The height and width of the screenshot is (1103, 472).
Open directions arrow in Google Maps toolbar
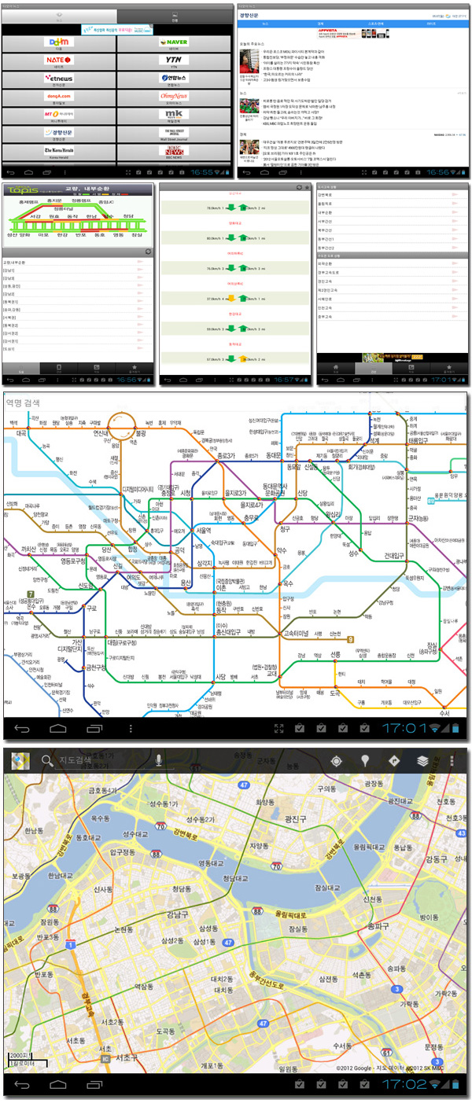pos(394,760)
